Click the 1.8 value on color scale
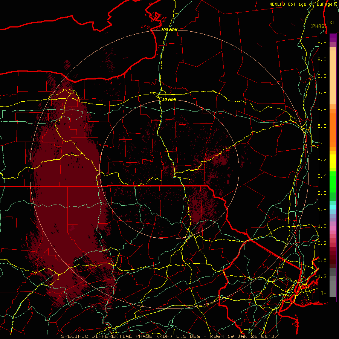Image resolution: width=339 pixels, height=339 pixels. tap(322, 210)
